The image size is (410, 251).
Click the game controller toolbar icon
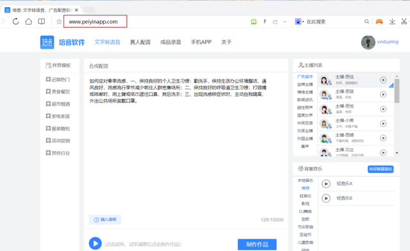(379, 21)
